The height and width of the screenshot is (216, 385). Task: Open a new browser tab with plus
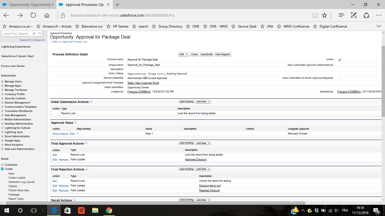click(x=118, y=4)
